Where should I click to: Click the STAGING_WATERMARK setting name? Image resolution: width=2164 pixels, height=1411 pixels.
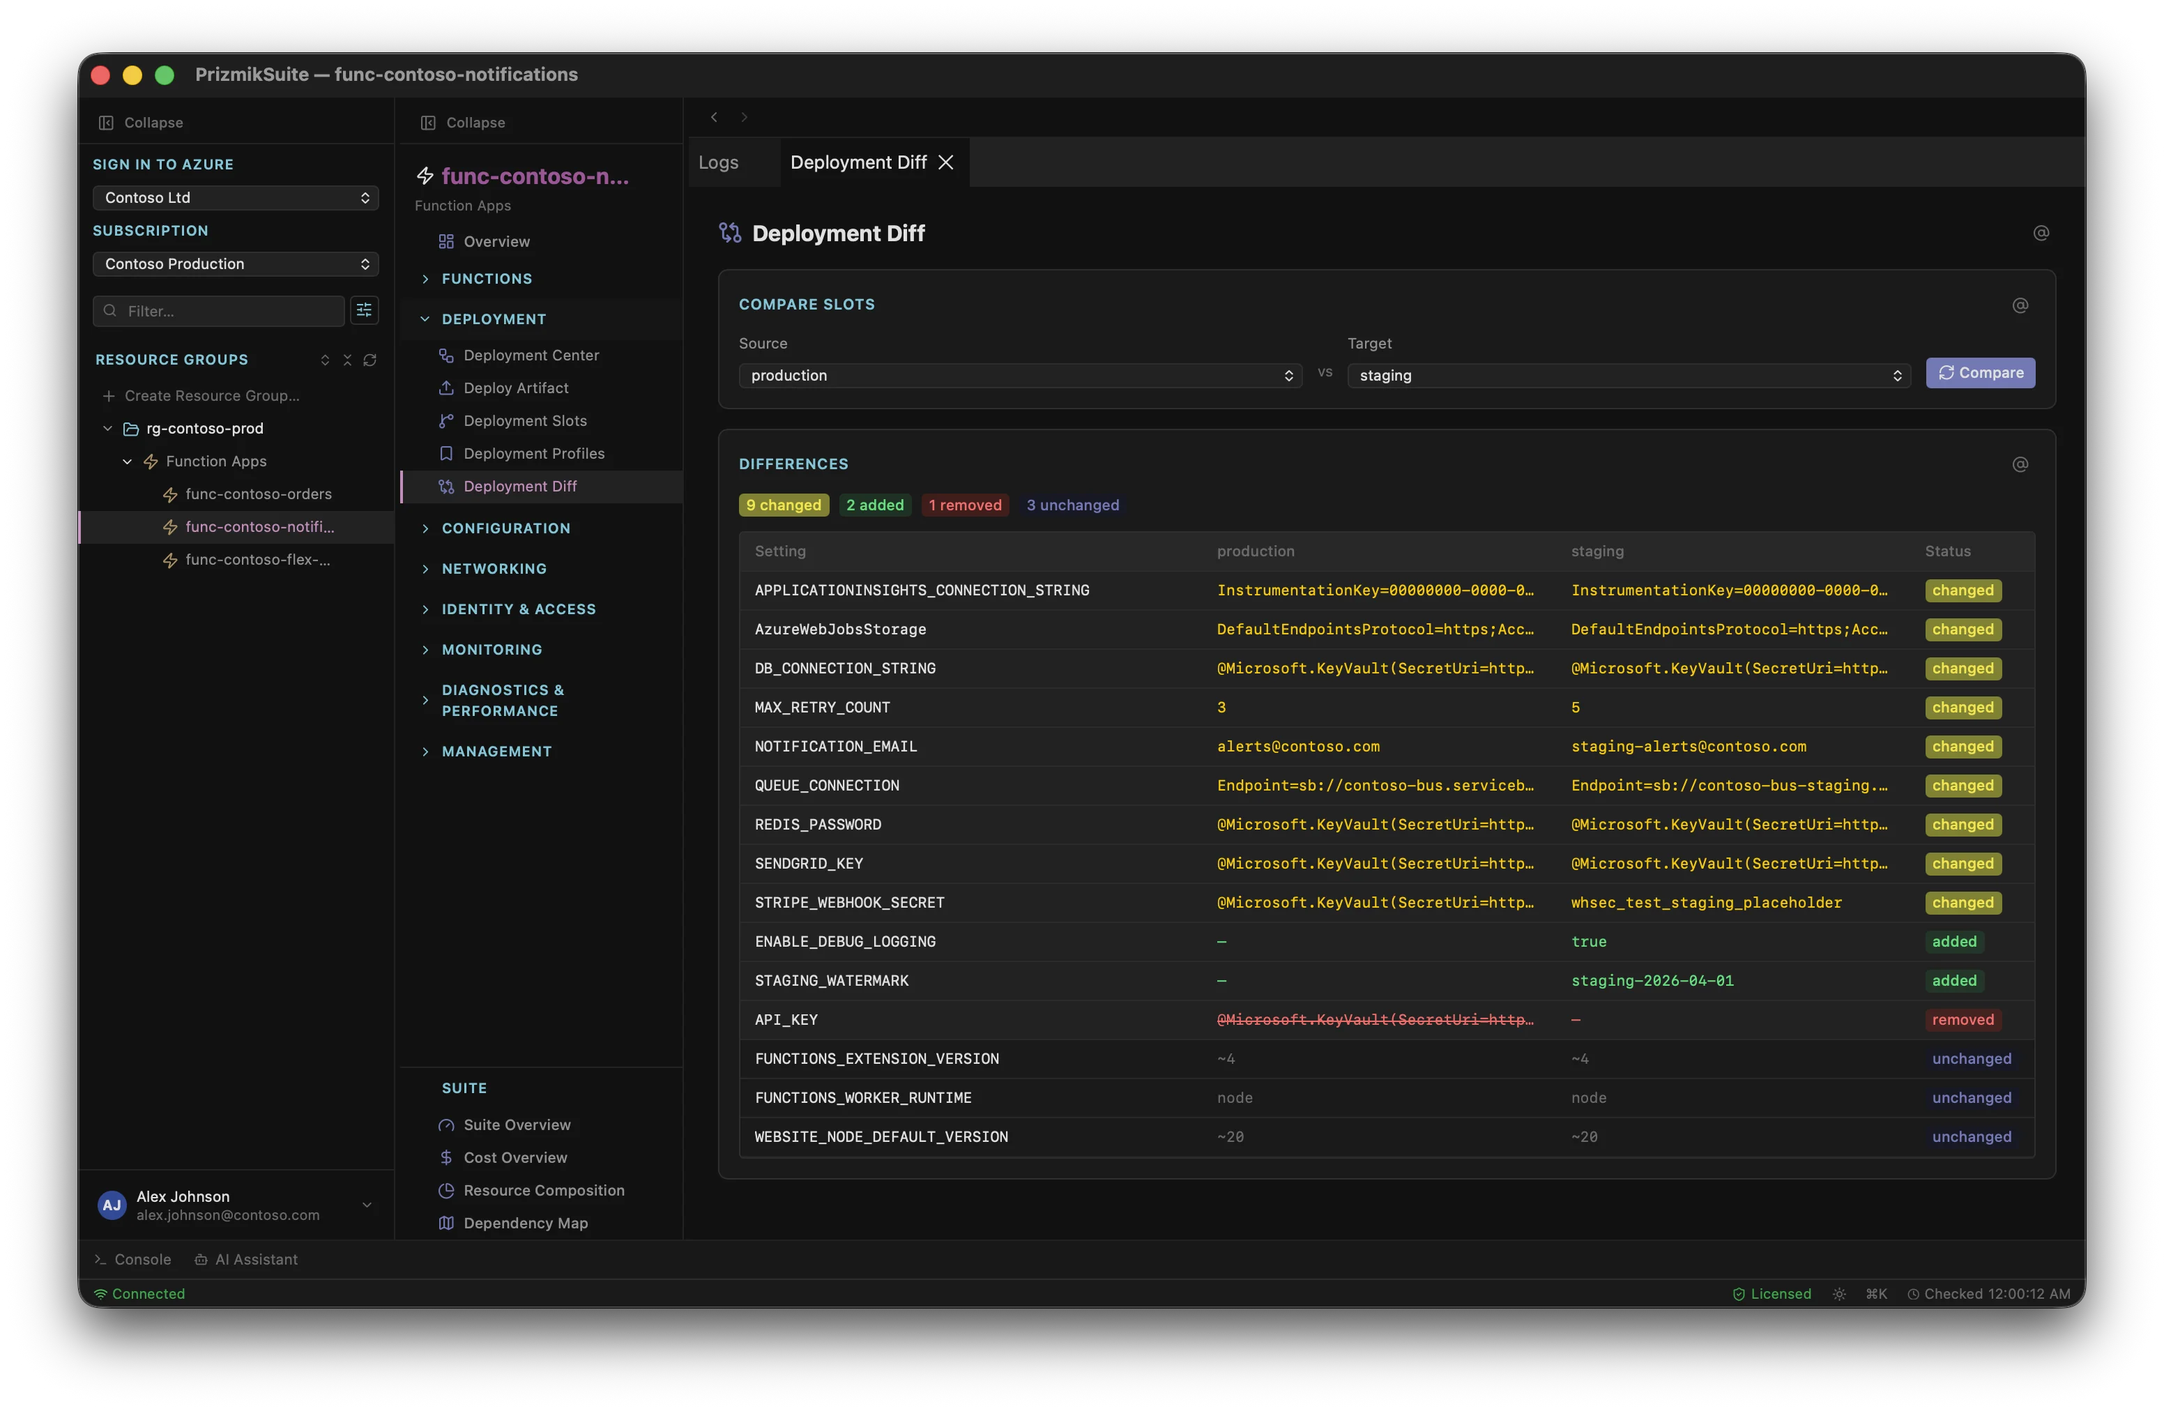(832, 981)
